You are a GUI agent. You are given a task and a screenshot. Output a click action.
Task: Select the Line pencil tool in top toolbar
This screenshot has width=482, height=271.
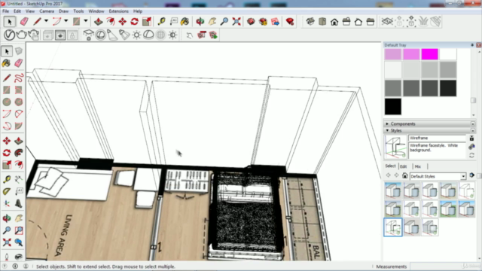[x=37, y=22]
